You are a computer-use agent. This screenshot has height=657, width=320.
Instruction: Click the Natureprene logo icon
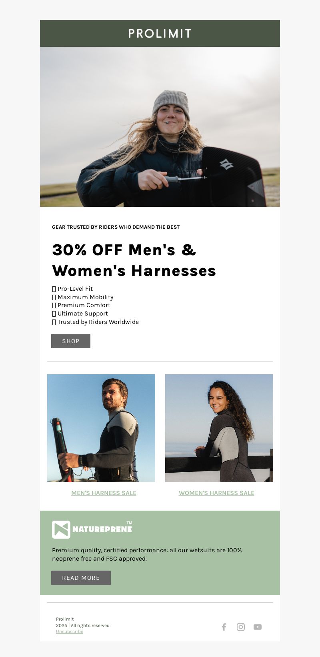(61, 529)
